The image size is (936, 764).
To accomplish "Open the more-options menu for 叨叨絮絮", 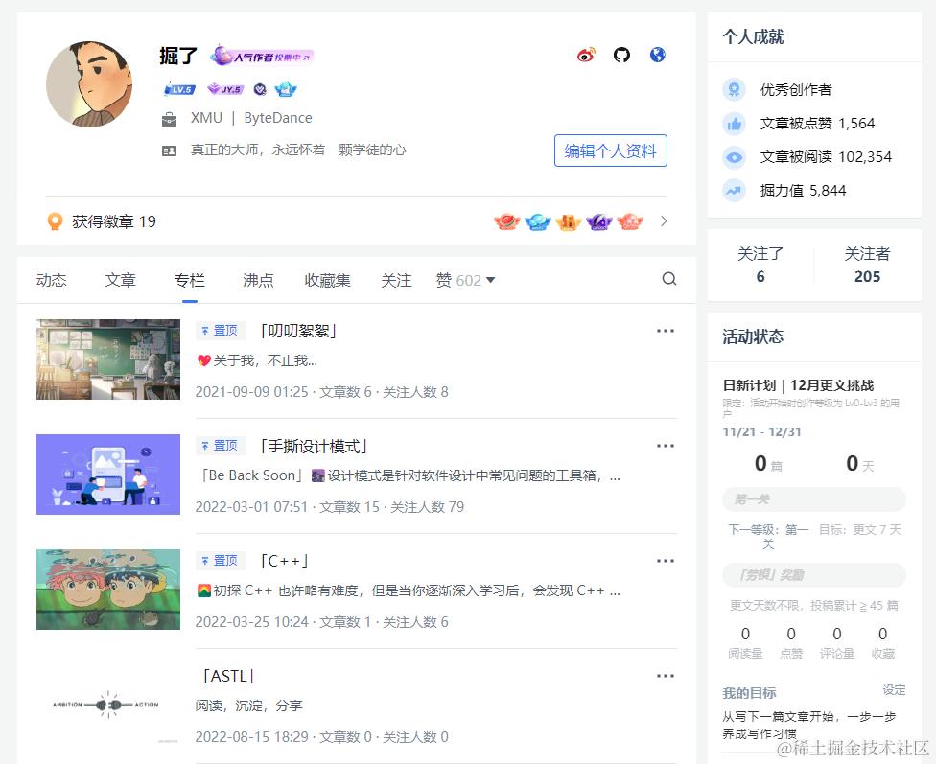I will pyautogui.click(x=666, y=331).
